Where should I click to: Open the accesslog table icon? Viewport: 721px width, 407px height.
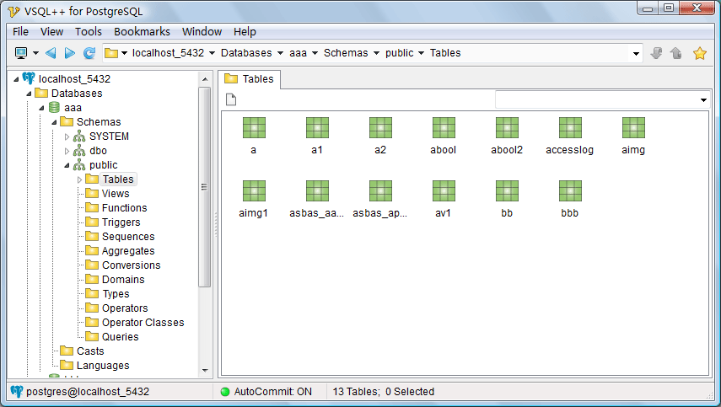click(570, 128)
